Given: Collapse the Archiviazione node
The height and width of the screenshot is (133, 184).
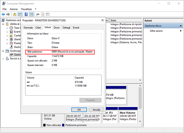Looking at the screenshot, I should [x=3, y=51].
